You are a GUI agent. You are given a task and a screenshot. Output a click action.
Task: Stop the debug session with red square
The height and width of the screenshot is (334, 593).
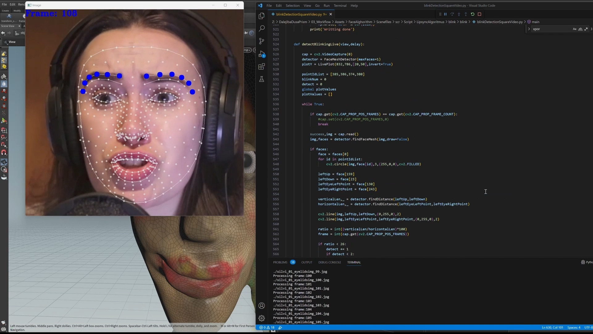pos(479,14)
